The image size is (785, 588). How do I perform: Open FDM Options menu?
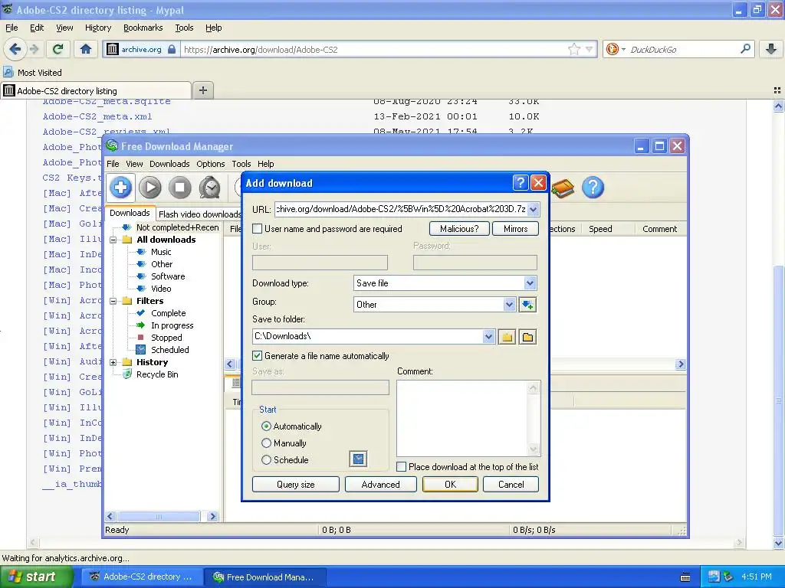[x=210, y=164]
